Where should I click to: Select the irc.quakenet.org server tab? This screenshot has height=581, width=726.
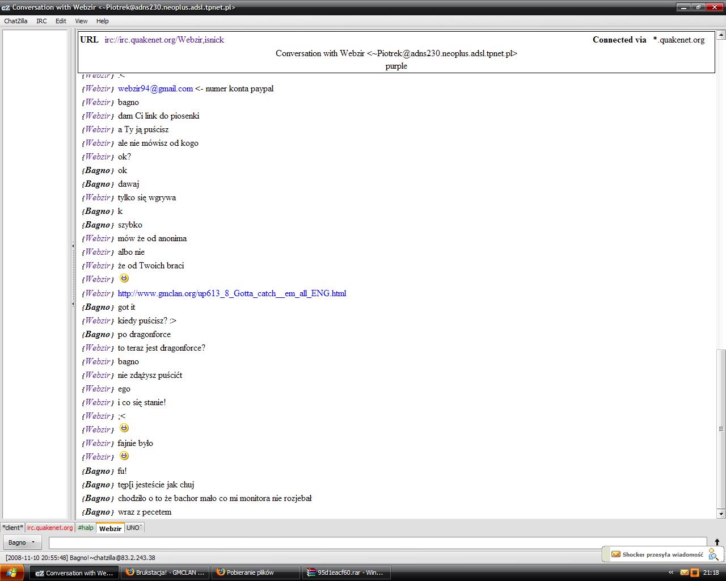[x=50, y=528]
